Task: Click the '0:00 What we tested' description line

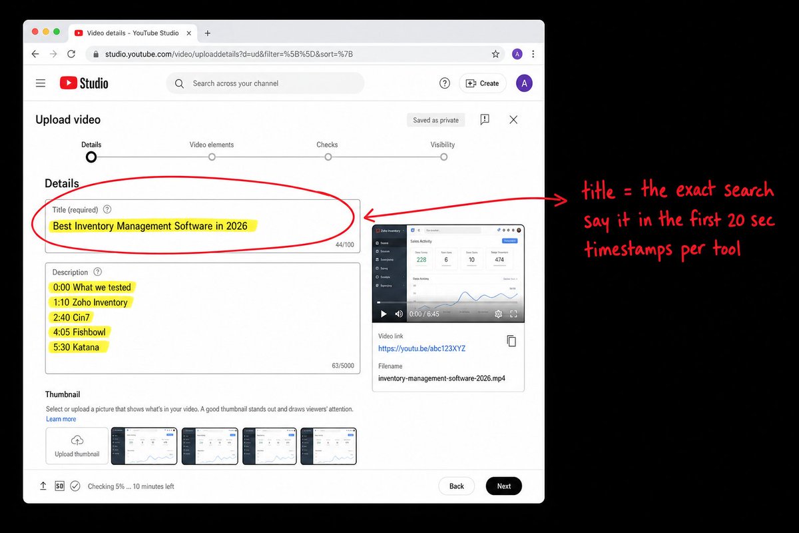Action: coord(92,287)
